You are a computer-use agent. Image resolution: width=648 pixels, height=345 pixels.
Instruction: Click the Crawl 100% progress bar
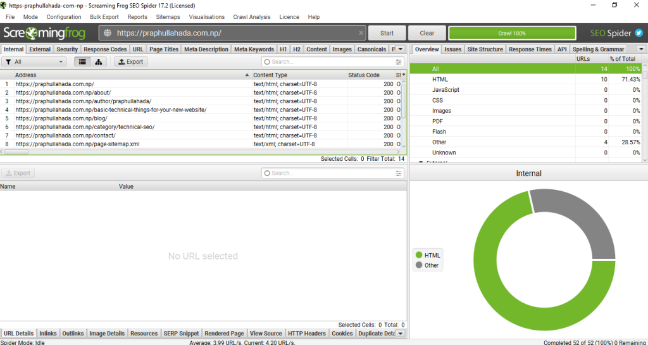(512, 33)
